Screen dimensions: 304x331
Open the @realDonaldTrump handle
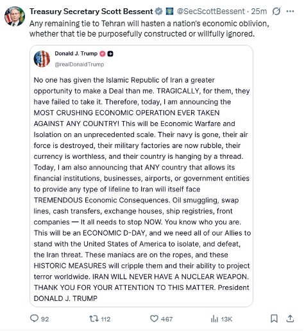(x=80, y=64)
